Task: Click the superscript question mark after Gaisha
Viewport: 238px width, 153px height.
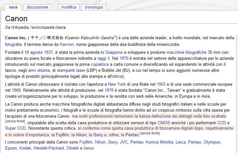Action: 115,37
